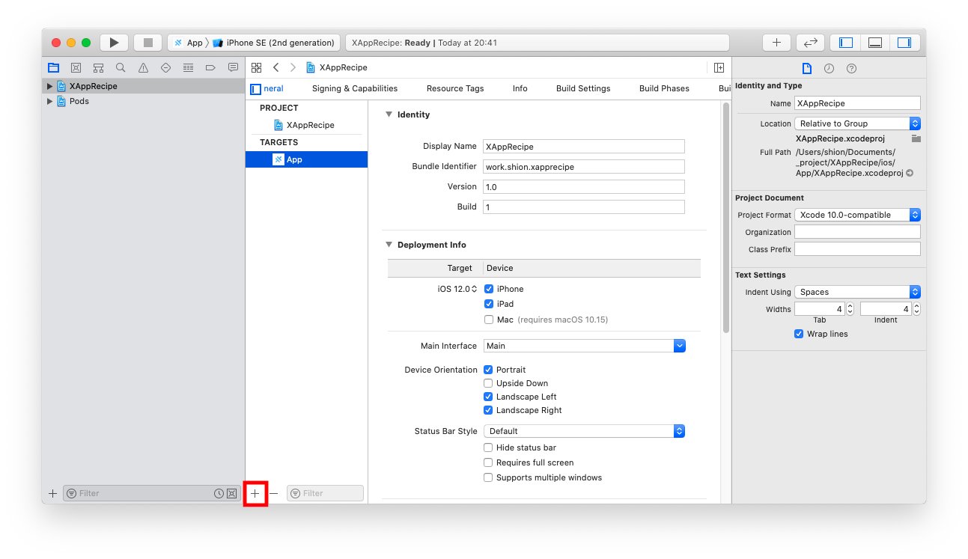The width and height of the screenshot is (968, 559).
Task: Filter by source control status
Action: pos(231,493)
